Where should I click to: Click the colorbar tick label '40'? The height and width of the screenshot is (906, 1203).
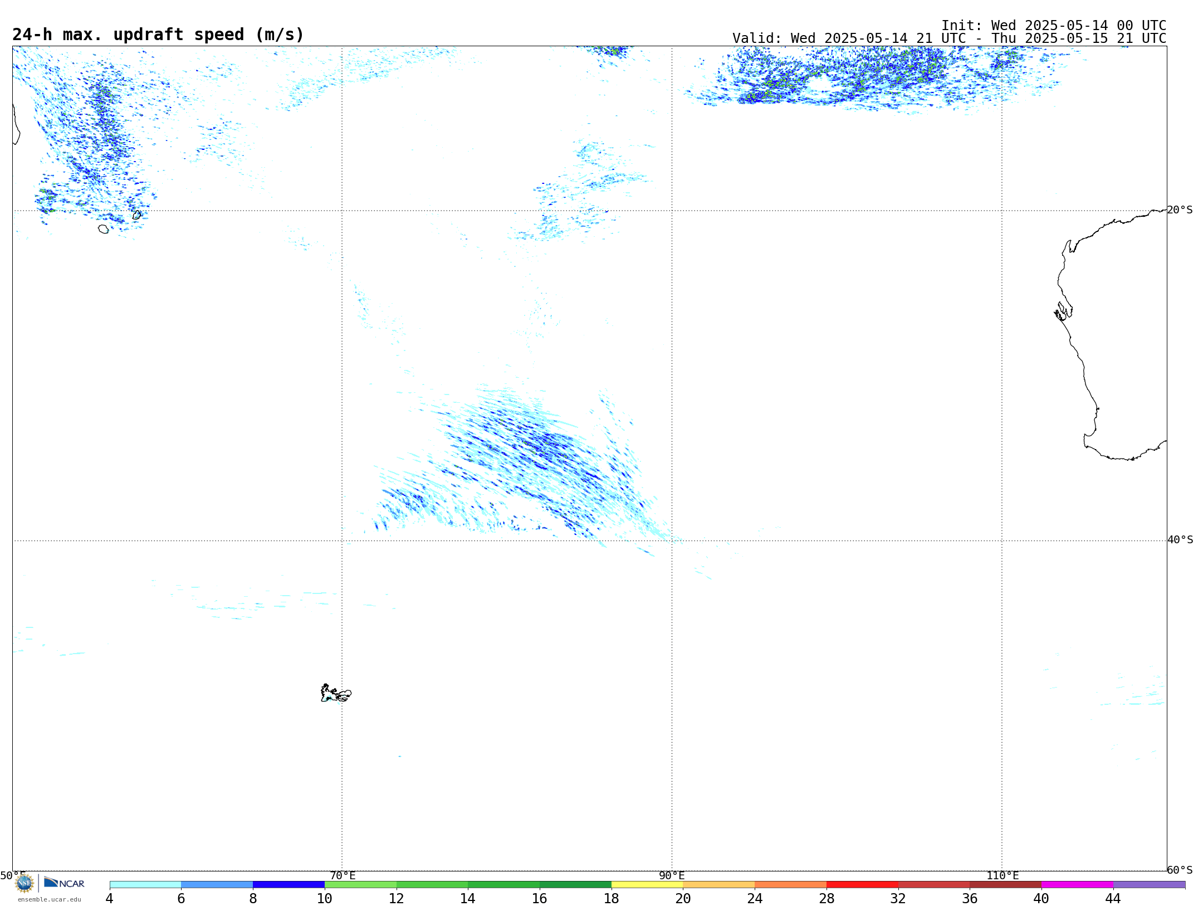(1041, 898)
